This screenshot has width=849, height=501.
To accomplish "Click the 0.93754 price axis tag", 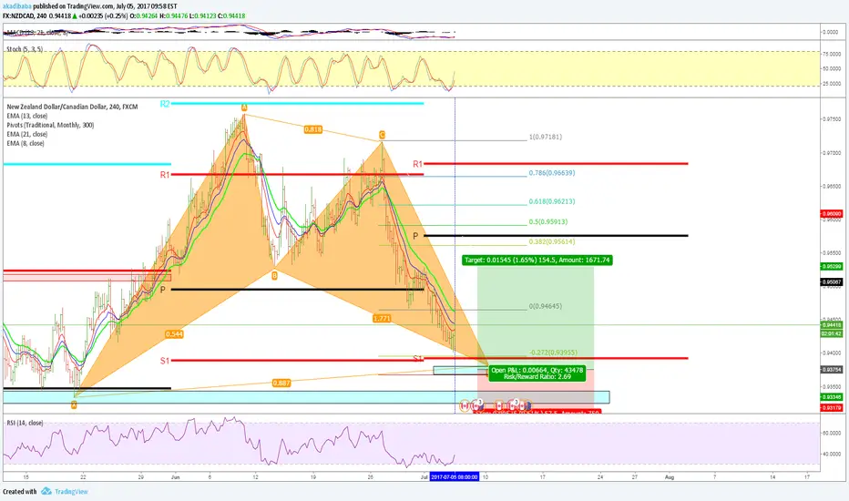I will pyautogui.click(x=832, y=370).
